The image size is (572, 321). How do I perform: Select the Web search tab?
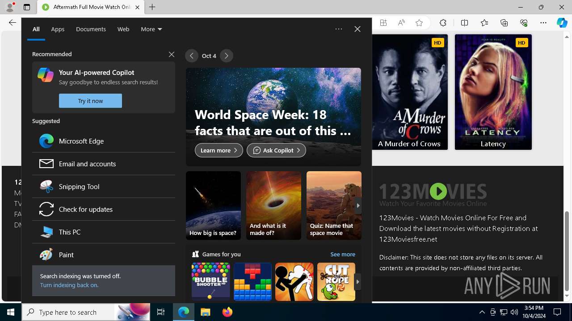tap(123, 29)
